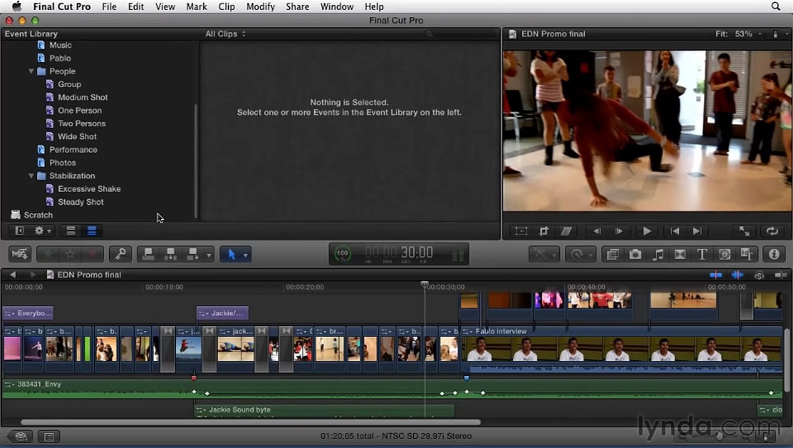Click the timeline horizontal scrollbar
The image size is (793, 448).
[249, 422]
